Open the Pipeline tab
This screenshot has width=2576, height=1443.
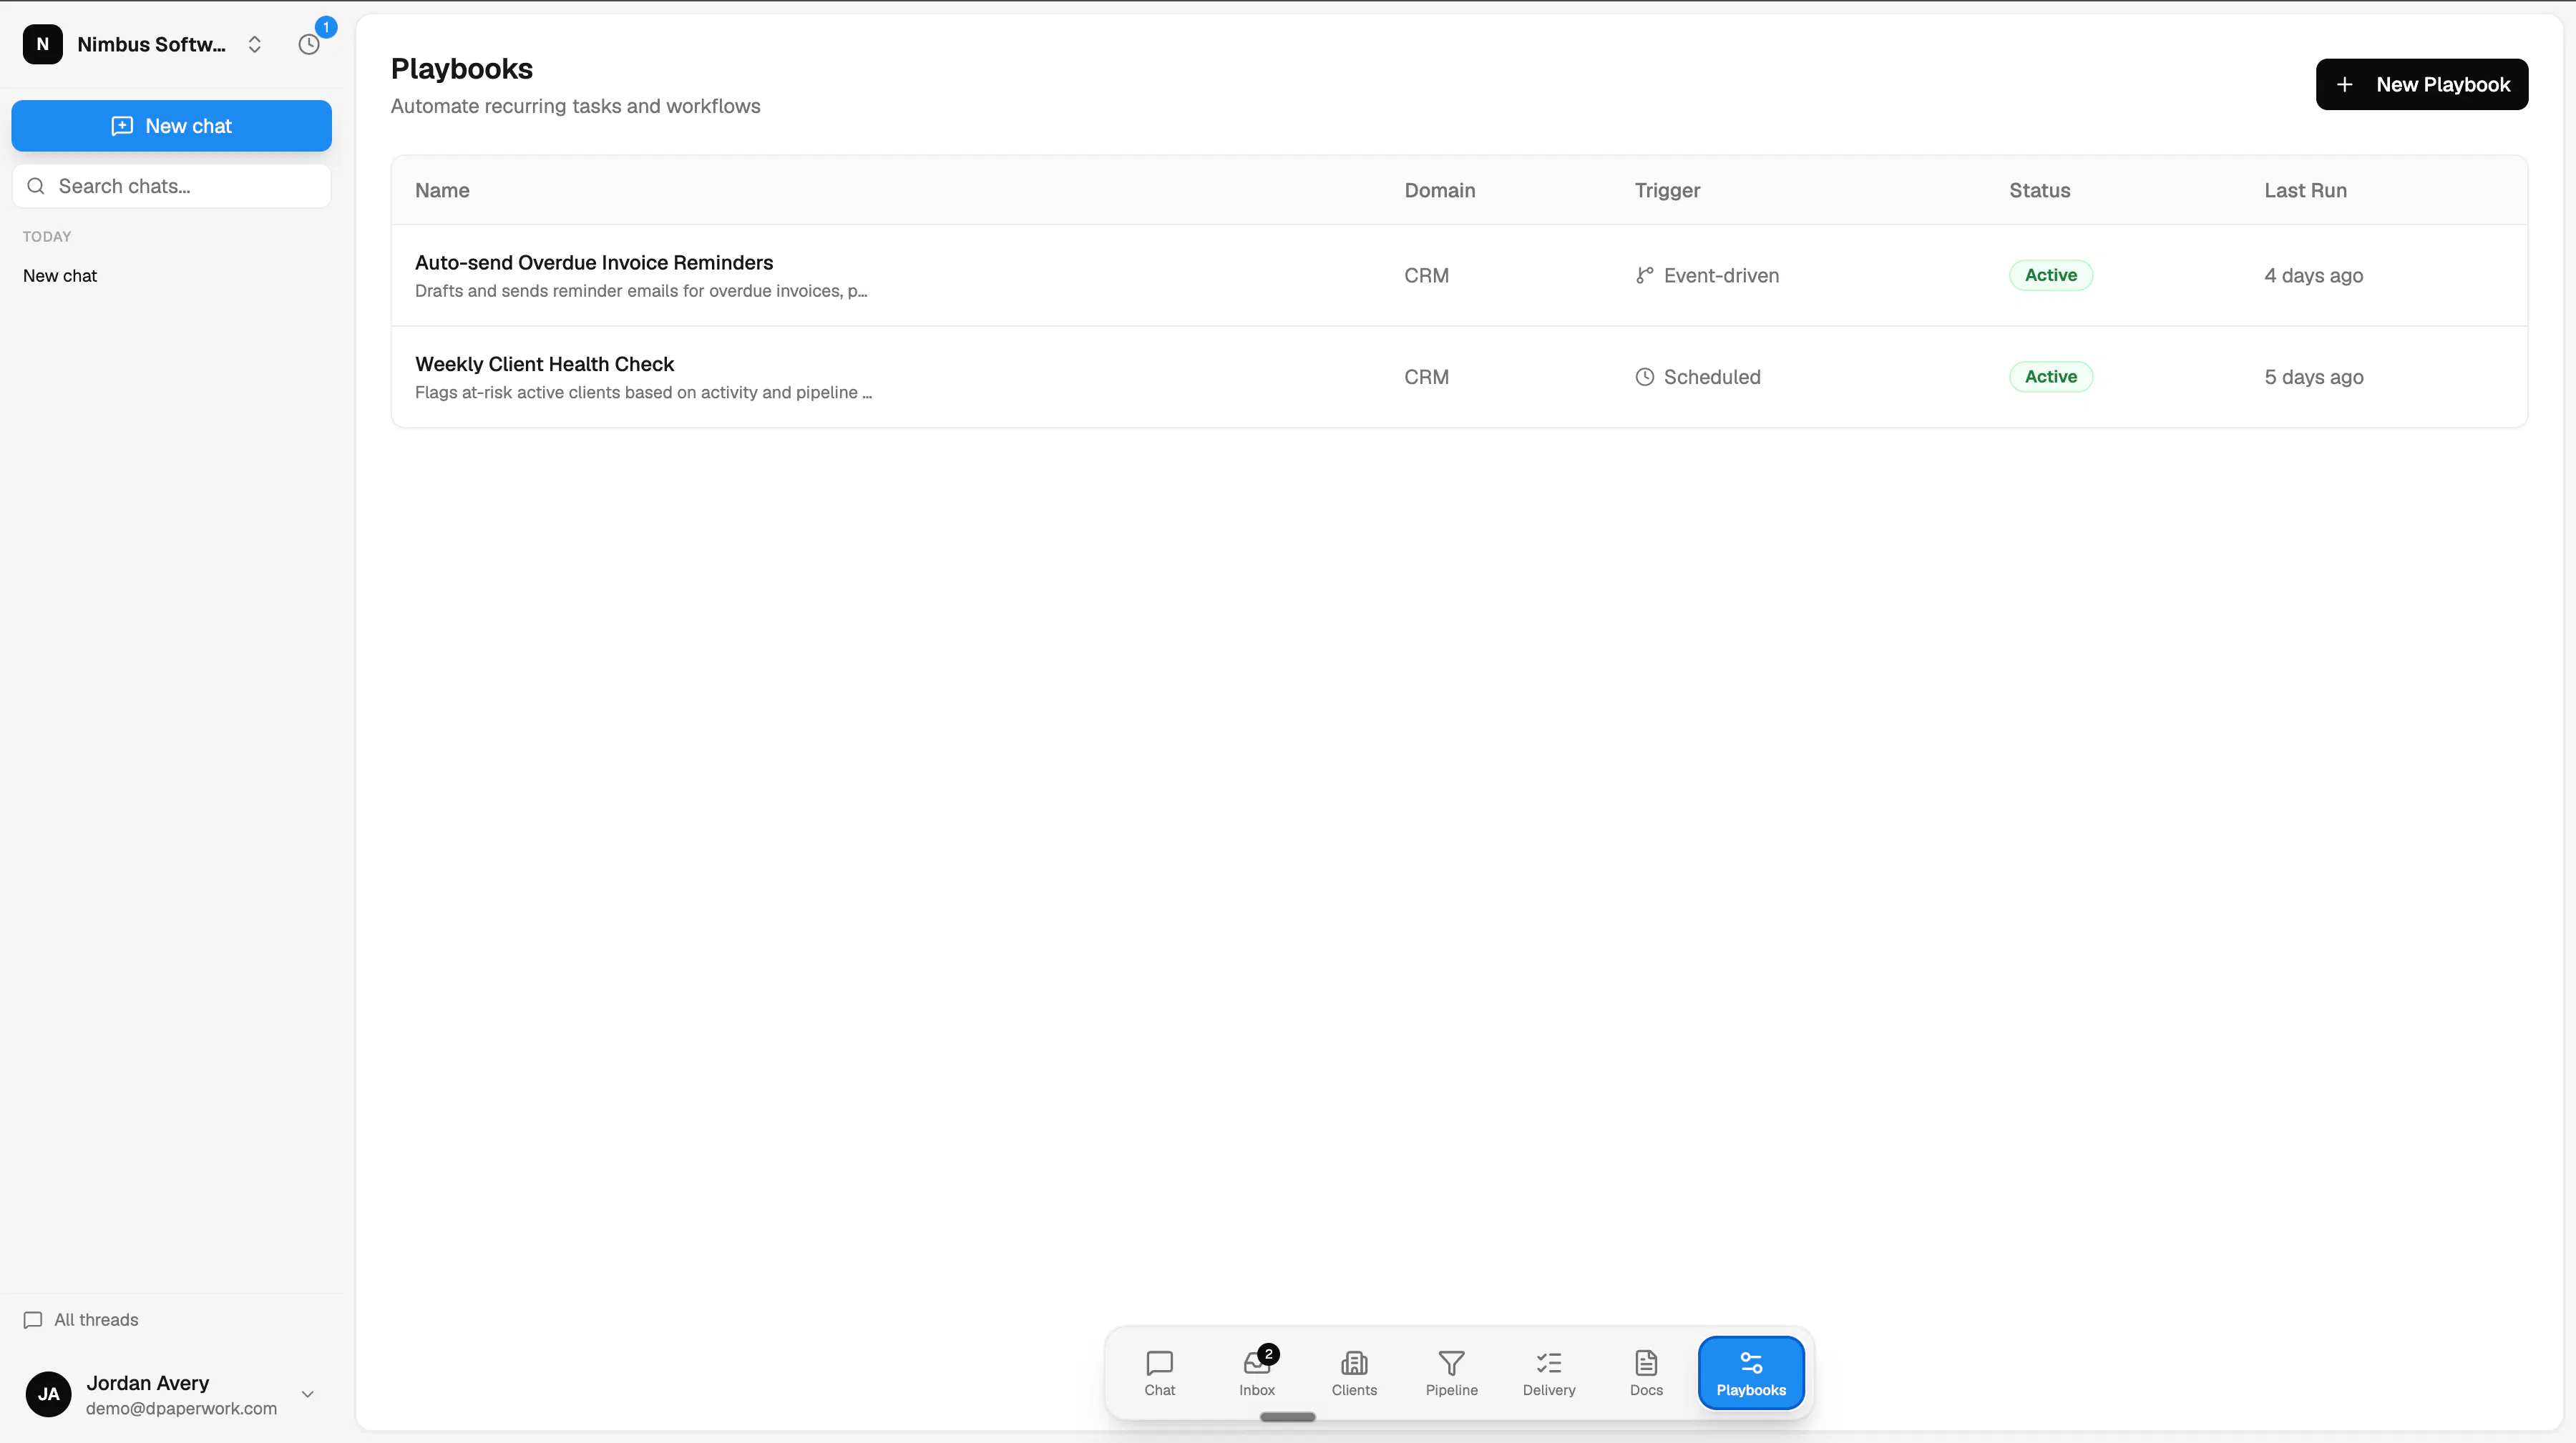[x=1451, y=1373]
